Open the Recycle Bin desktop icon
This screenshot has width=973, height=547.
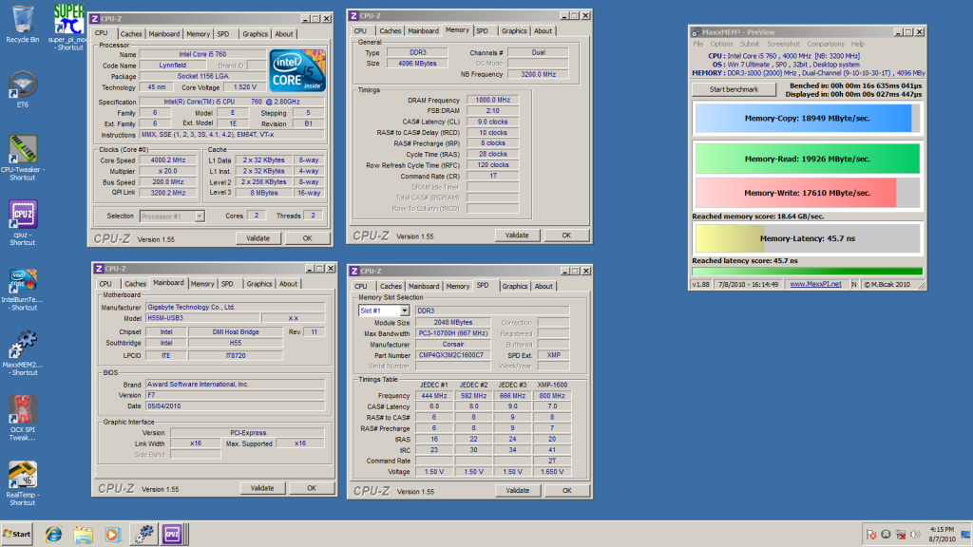click(22, 21)
